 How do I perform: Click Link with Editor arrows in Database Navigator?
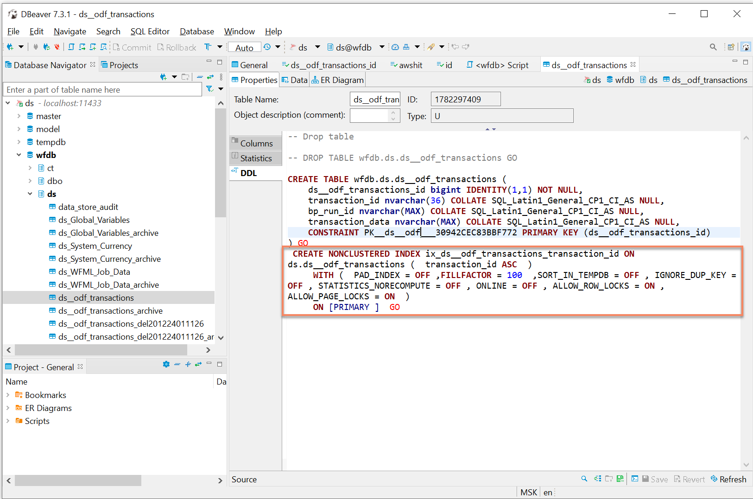click(x=210, y=77)
